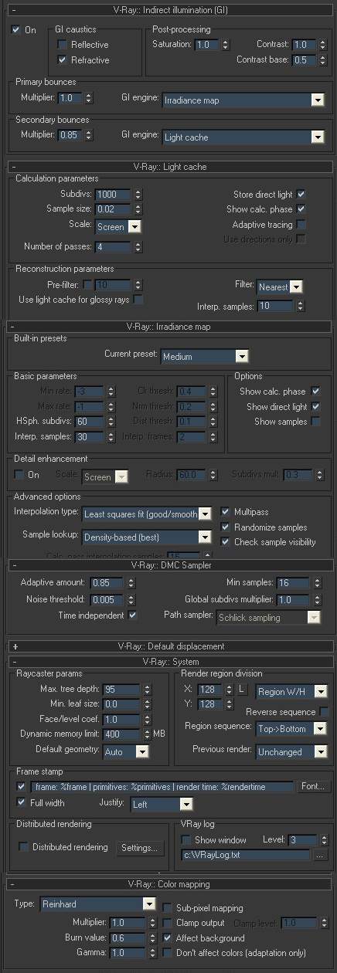Collapse V-Ray DMC Sampler rollout
This screenshot has height=973, width=337.
168,565
